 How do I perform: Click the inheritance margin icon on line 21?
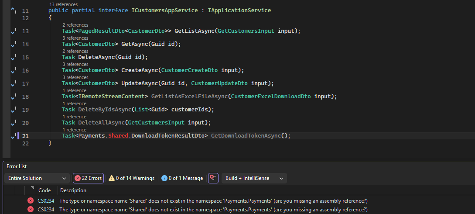pyautogui.click(x=13, y=136)
